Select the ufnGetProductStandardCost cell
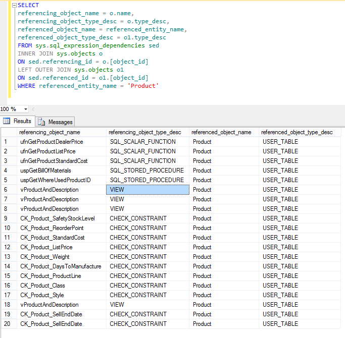This screenshot has height=338, width=345. tap(62, 161)
